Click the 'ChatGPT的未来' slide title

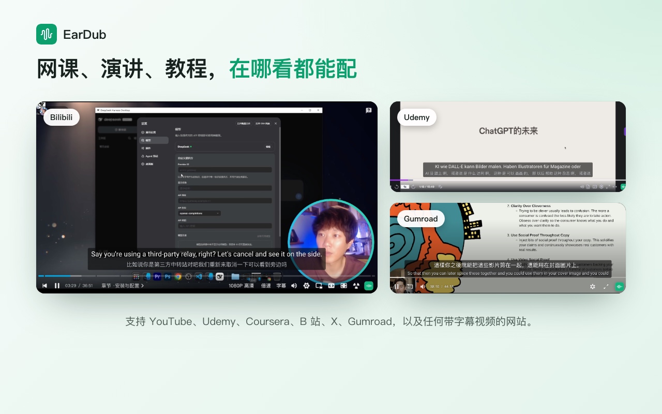pos(508,131)
